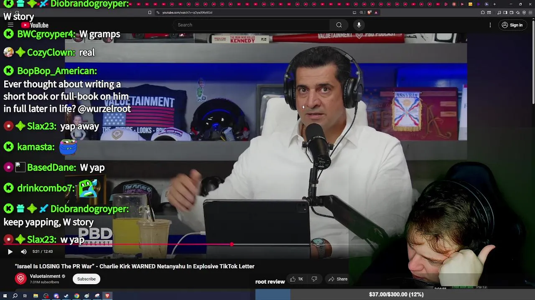
Task: Start voice search with the microphone
Action: tap(359, 25)
